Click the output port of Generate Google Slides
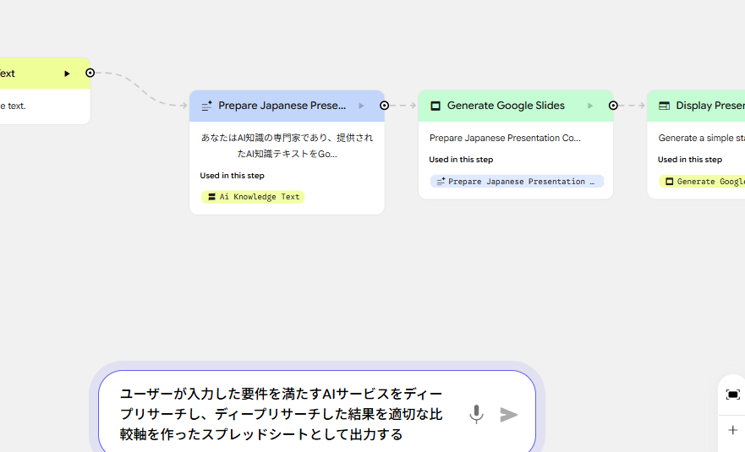This screenshot has height=452, width=745. tap(613, 106)
